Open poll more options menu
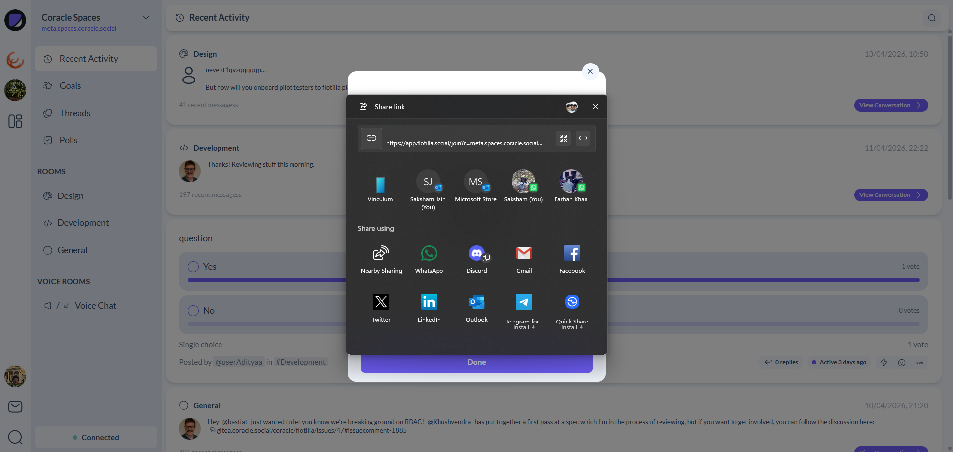 click(919, 363)
